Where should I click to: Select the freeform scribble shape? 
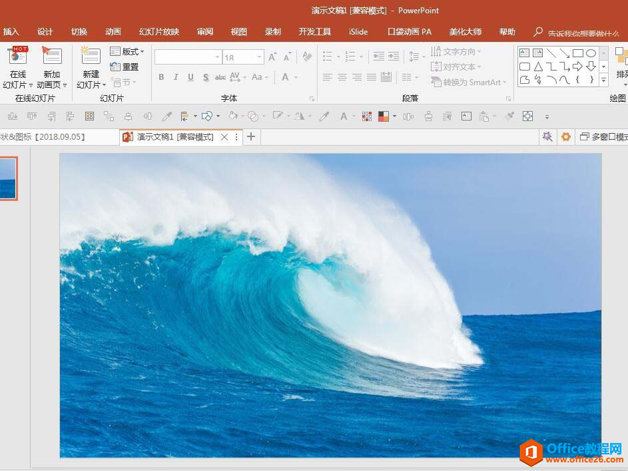pyautogui.click(x=538, y=80)
